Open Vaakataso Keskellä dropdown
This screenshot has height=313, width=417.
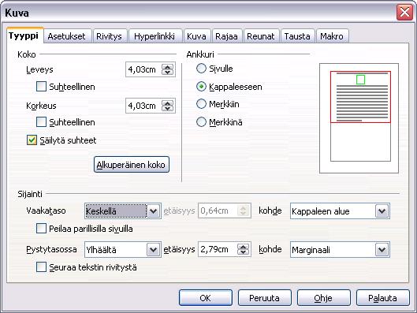pyautogui.click(x=154, y=211)
